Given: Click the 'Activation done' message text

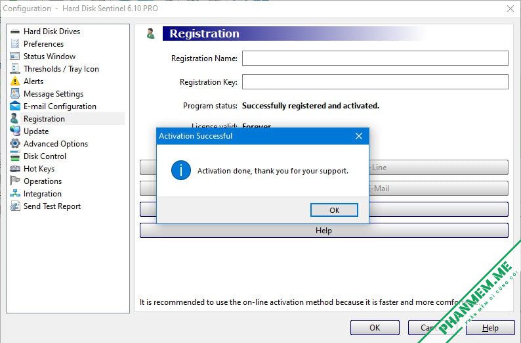Looking at the screenshot, I should (273, 171).
